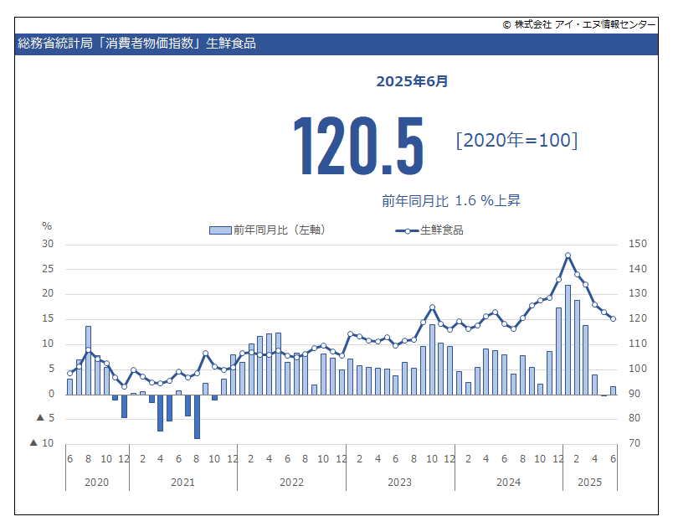Click right axis label 80
This screenshot has width=673, height=532.
(x=634, y=418)
